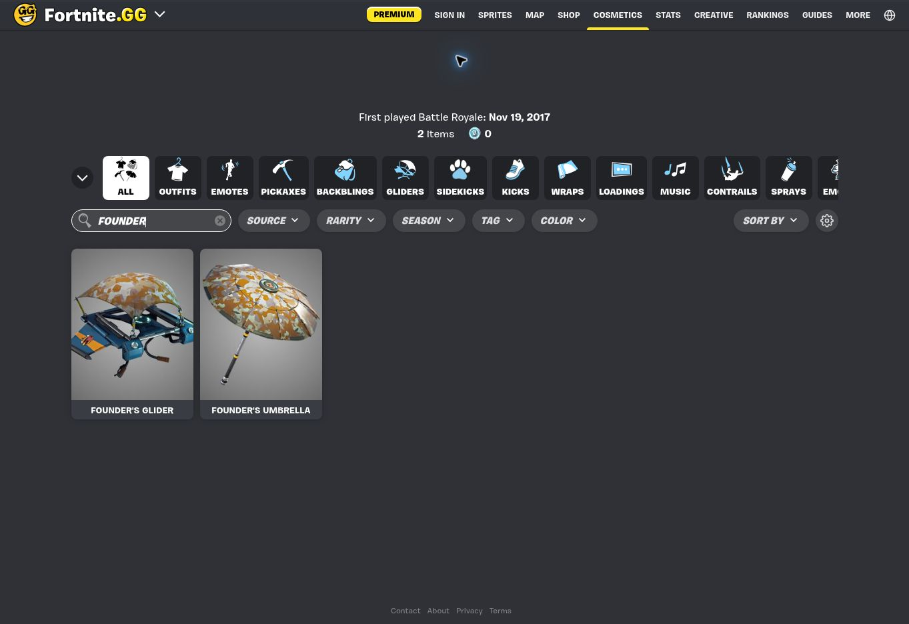This screenshot has height=624, width=909.
Task: Expand the dropdown next to Fortnite.GG title
Action: pos(160,14)
